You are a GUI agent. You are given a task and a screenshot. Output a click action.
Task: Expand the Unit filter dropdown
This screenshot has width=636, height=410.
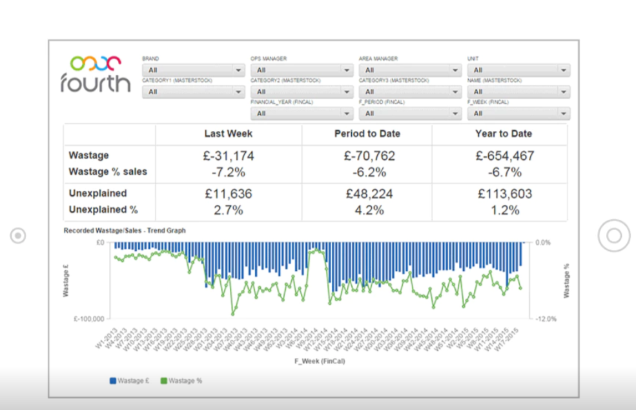pos(518,70)
